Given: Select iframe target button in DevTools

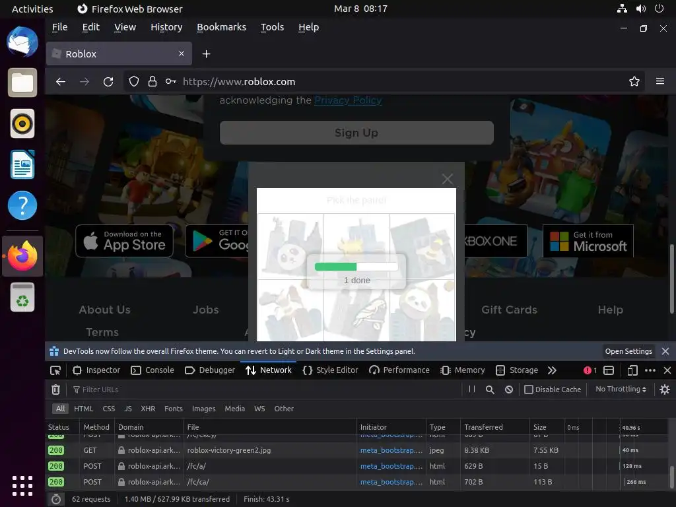Looking at the screenshot, I should (x=608, y=370).
